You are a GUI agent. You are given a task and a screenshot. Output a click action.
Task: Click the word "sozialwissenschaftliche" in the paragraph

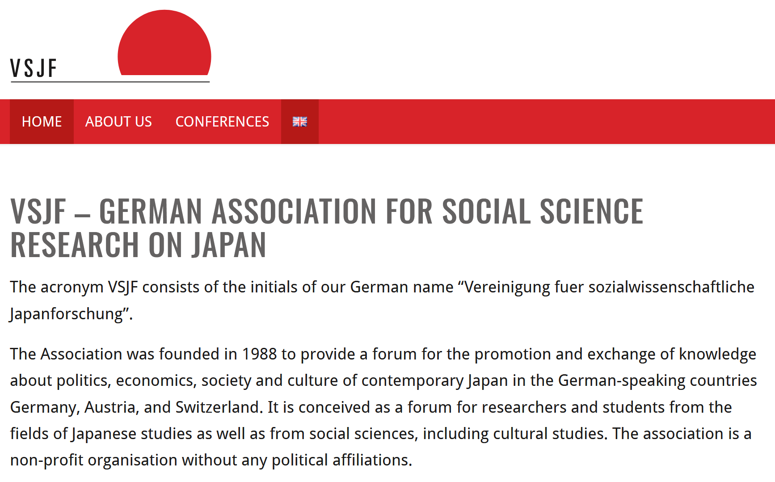tap(671, 287)
